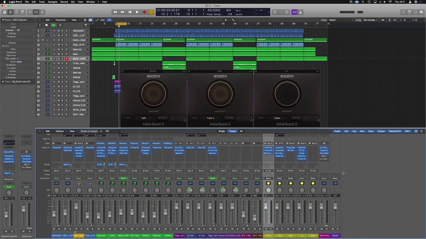Toggle the Cycle button in transport
This screenshot has width=426, height=239.
pos(151,12)
